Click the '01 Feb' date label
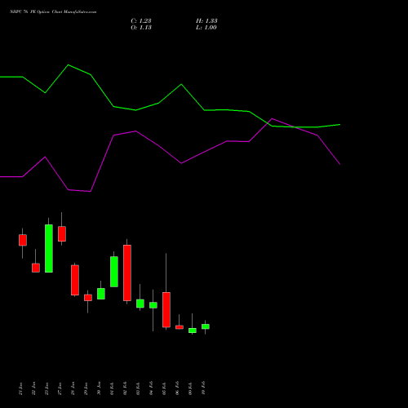The image size is (408, 408). pyautogui.click(x=112, y=388)
